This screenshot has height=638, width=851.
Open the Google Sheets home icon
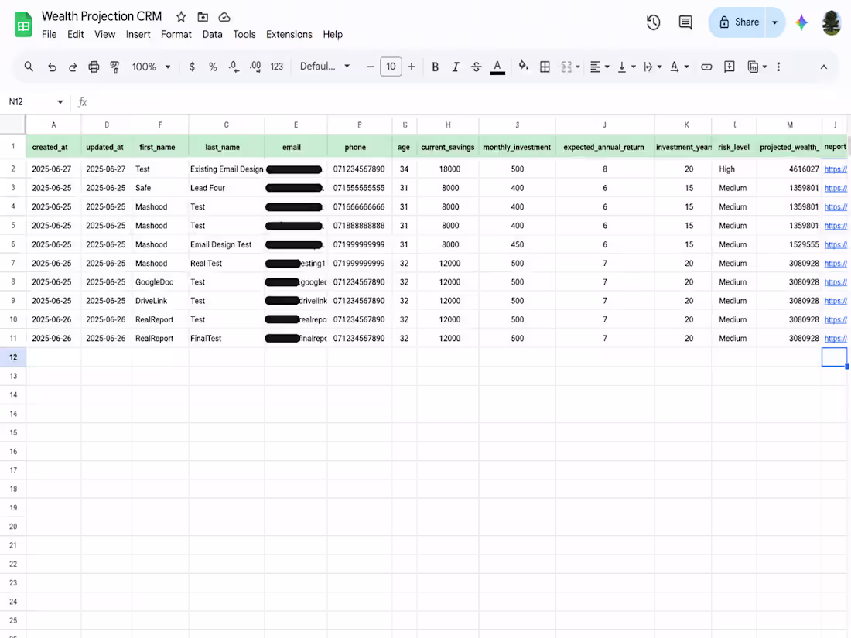(x=22, y=25)
